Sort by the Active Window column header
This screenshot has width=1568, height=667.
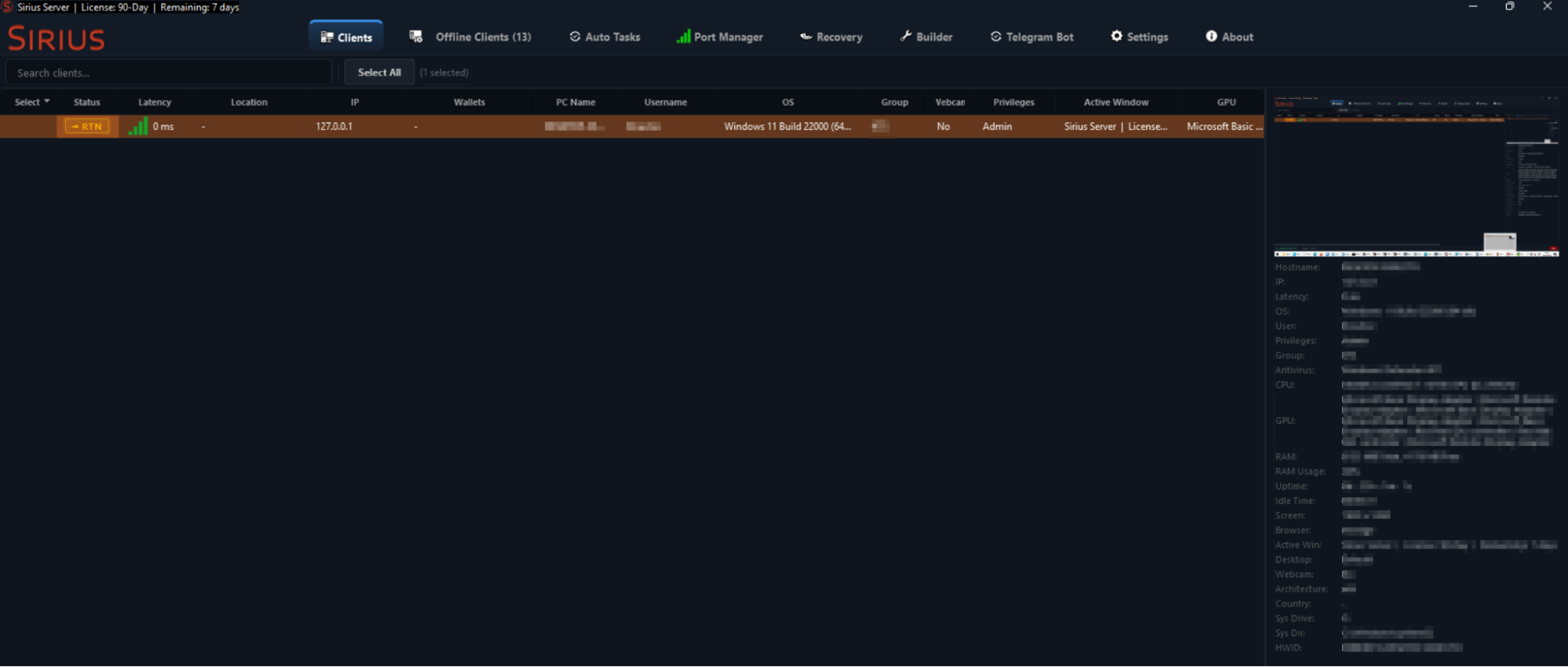(x=1115, y=102)
